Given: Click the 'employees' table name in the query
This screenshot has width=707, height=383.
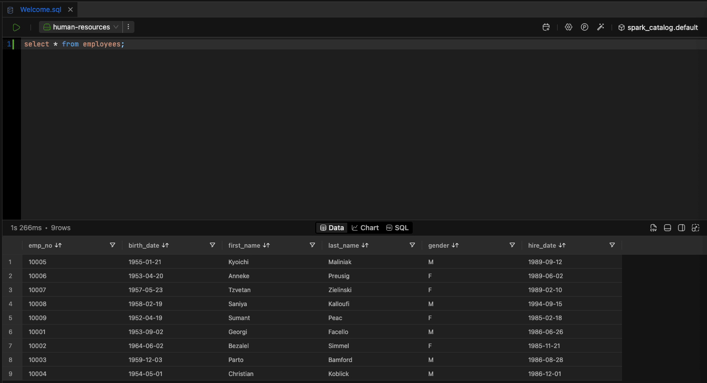Looking at the screenshot, I should pyautogui.click(x=102, y=44).
